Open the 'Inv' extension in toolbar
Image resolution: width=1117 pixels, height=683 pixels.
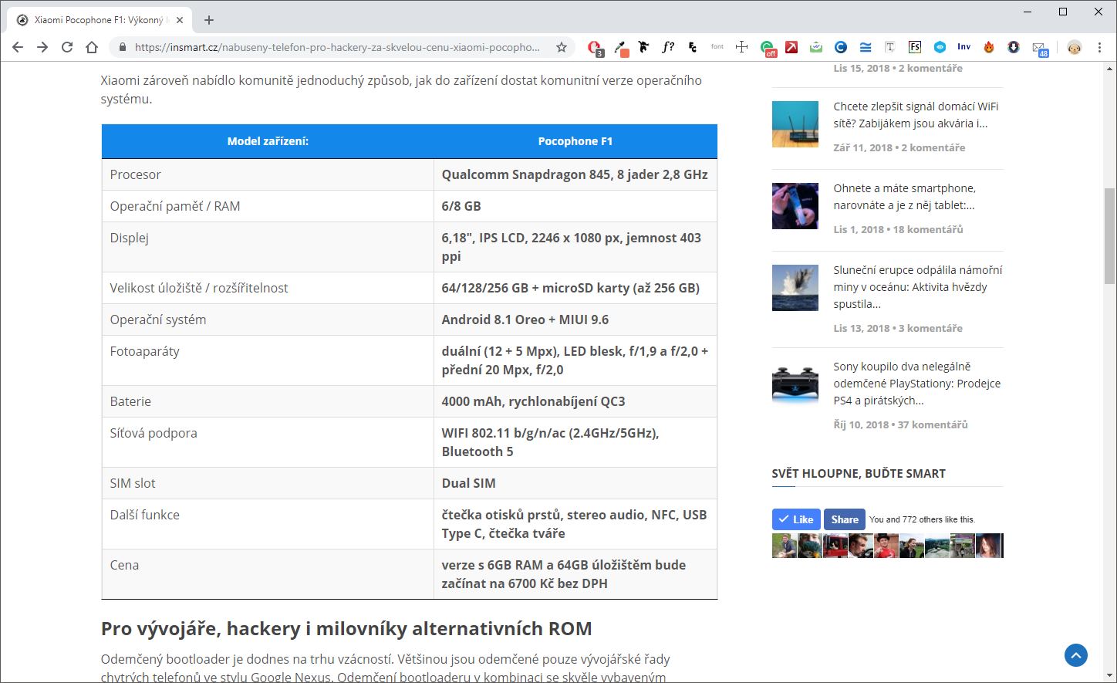coord(963,47)
